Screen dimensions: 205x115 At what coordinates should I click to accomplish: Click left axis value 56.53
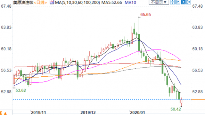pyautogui.click(x=6, y=70)
